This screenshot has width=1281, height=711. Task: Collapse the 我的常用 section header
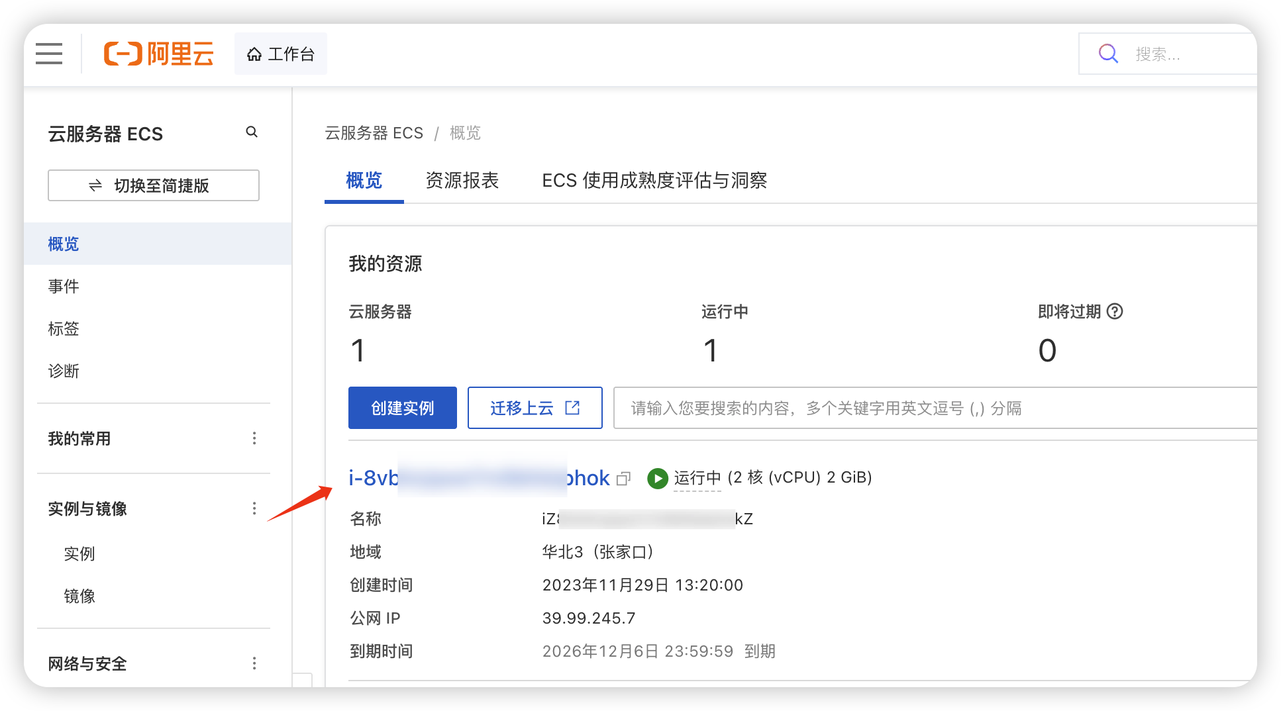tap(79, 438)
